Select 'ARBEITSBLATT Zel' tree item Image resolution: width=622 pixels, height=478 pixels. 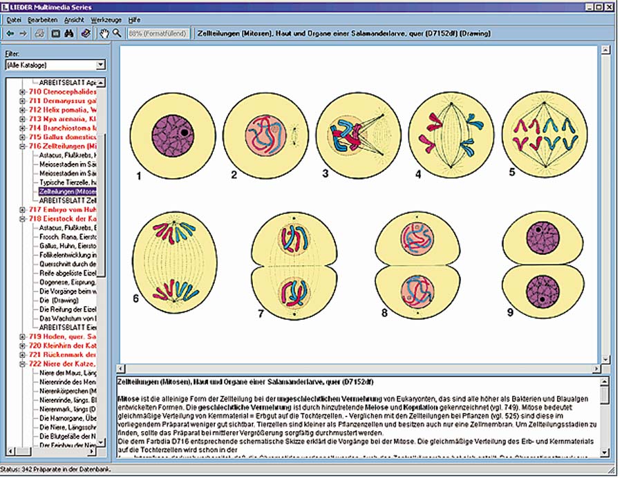[x=68, y=200]
